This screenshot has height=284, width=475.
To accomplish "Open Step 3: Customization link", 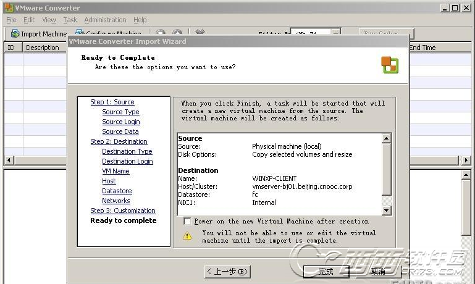I will (123, 211).
